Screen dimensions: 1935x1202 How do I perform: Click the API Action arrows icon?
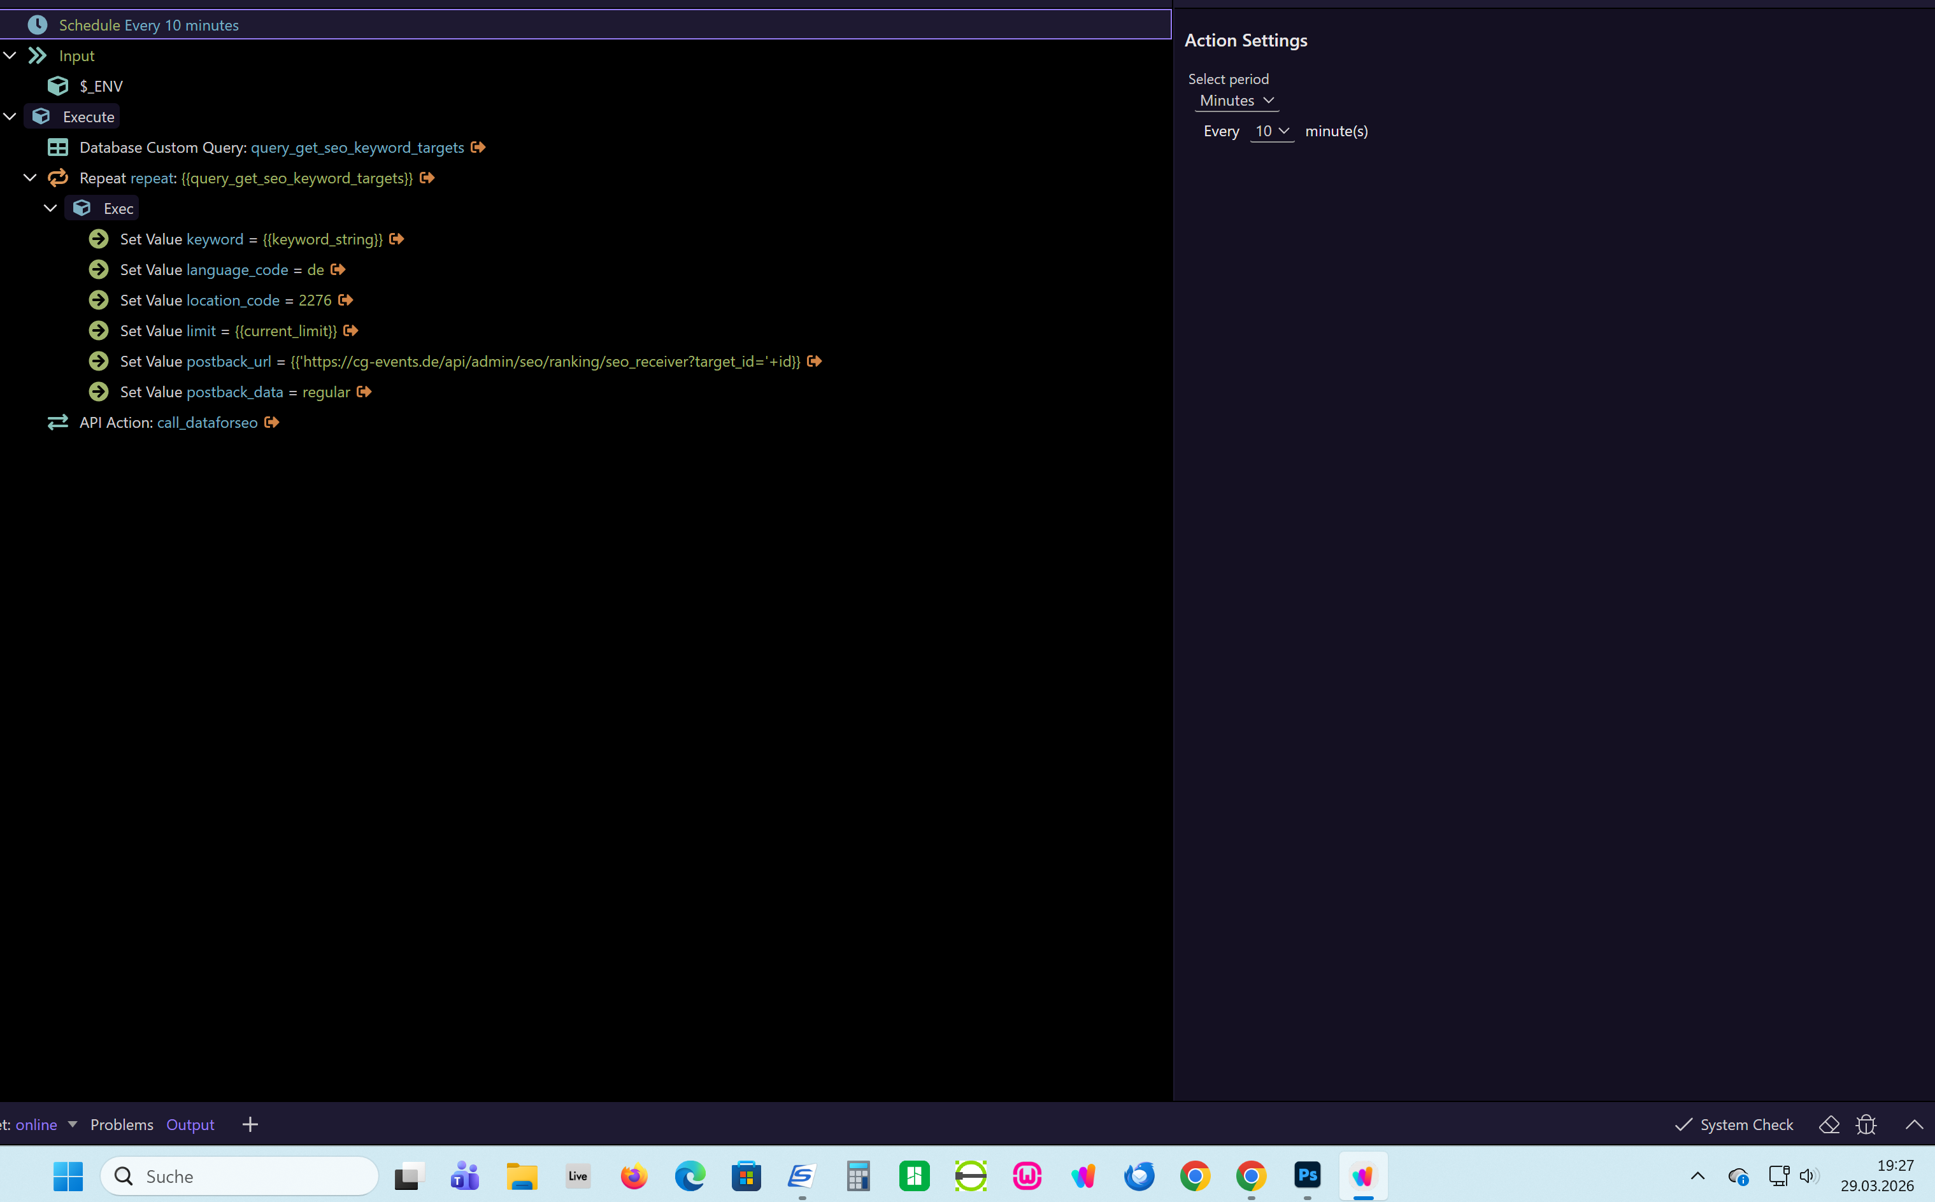tap(58, 422)
